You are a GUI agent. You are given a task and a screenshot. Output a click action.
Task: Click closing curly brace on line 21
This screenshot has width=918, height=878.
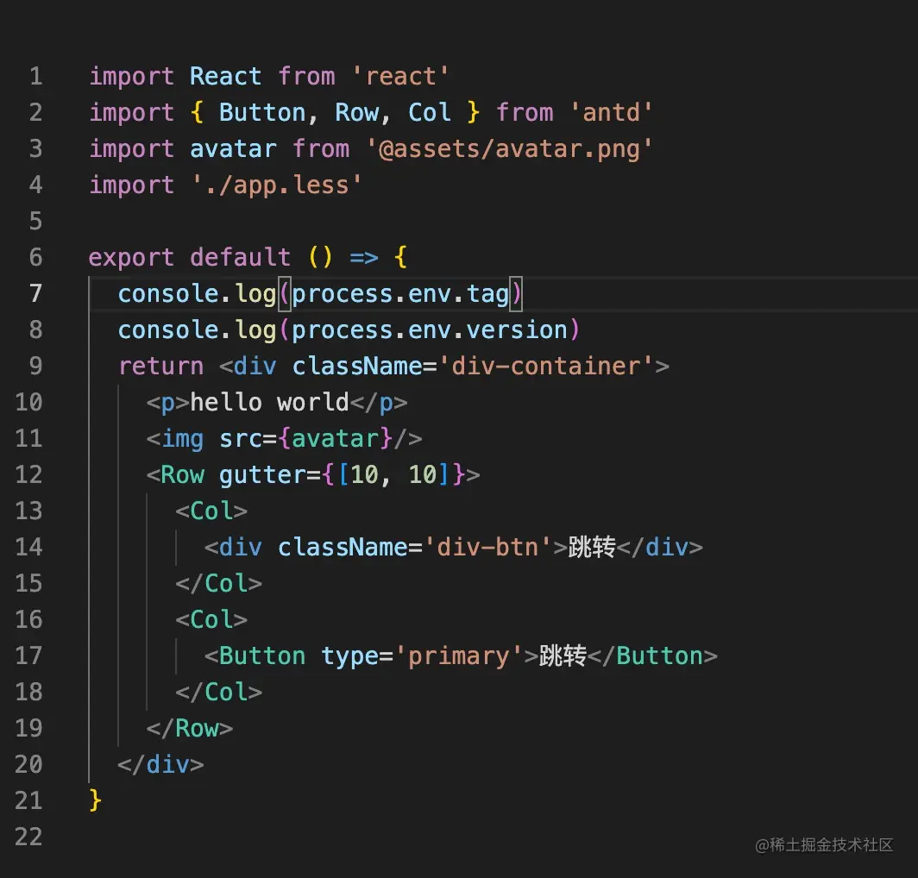(96, 800)
